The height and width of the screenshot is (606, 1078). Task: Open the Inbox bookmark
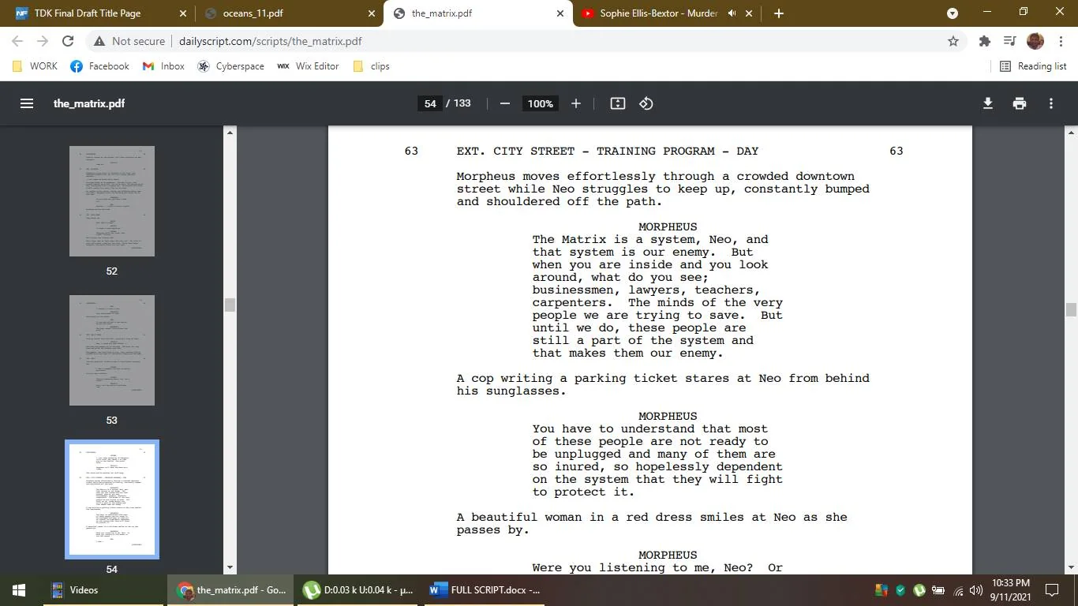click(163, 66)
